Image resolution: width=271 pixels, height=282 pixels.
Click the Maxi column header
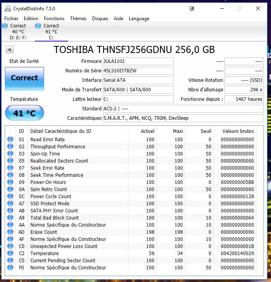178,131
